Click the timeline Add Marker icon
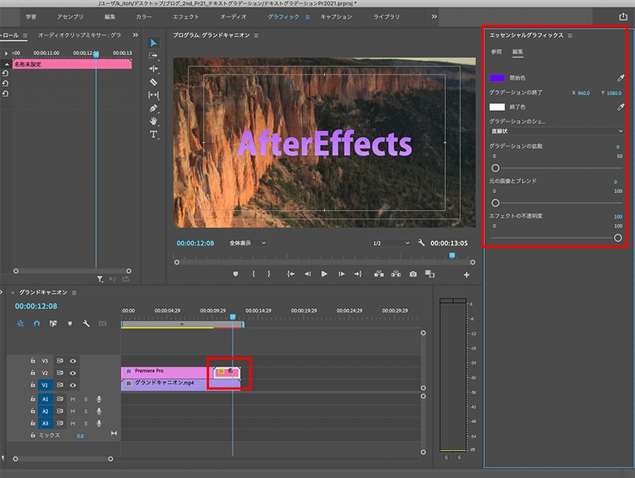The width and height of the screenshot is (635, 478). [x=70, y=324]
